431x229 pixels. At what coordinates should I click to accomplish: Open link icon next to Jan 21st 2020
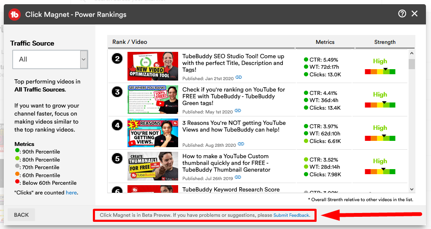(x=239, y=78)
